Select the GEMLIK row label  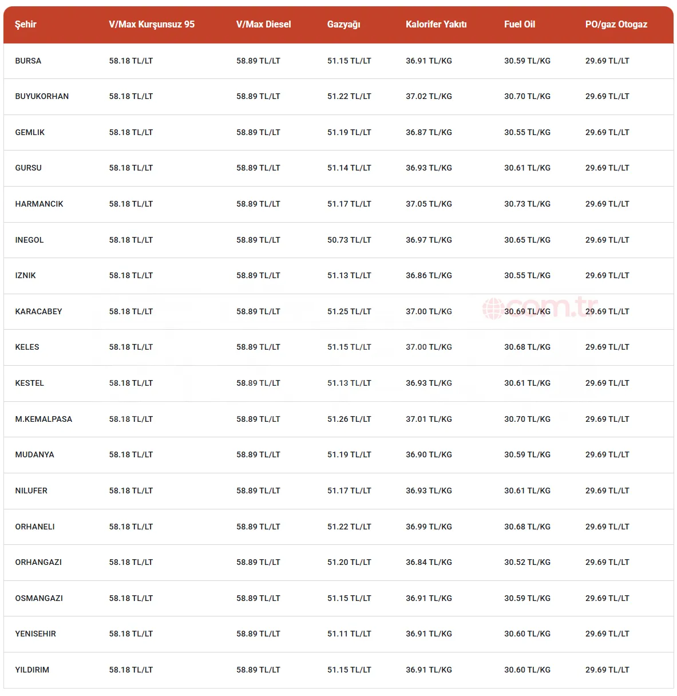pyautogui.click(x=30, y=132)
